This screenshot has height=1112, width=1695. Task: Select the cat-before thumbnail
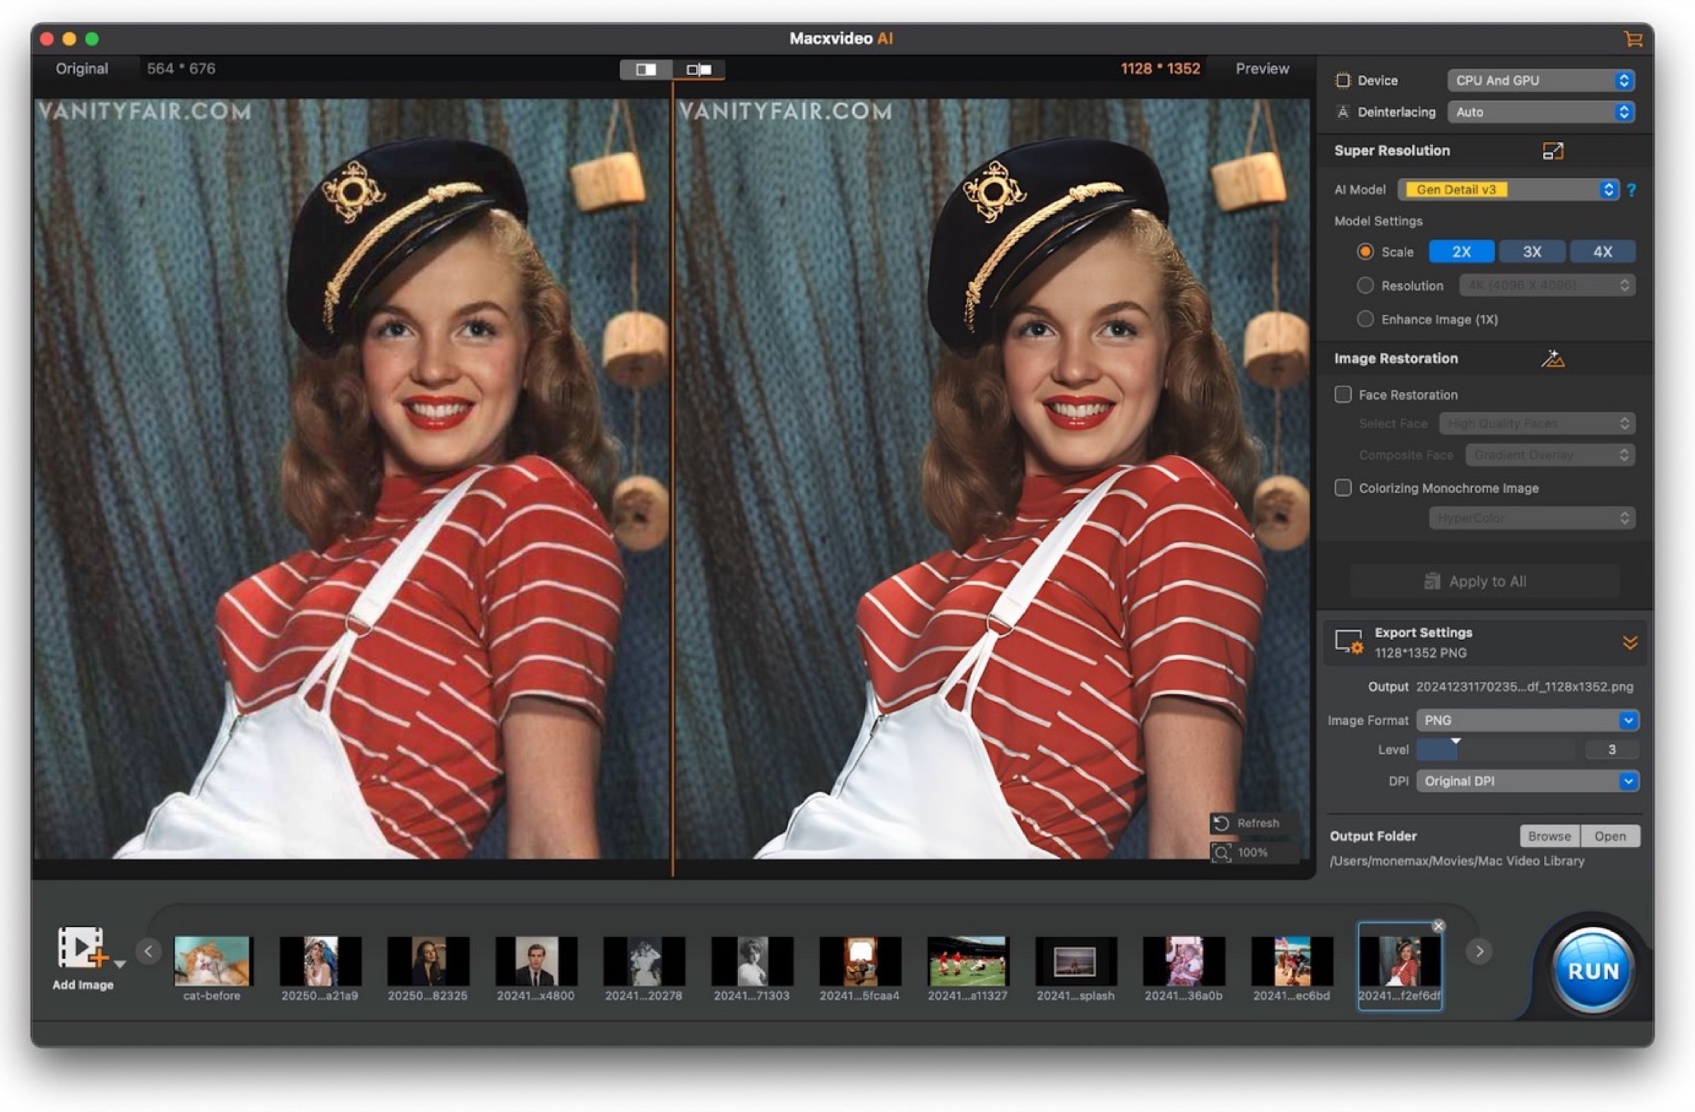[211, 961]
